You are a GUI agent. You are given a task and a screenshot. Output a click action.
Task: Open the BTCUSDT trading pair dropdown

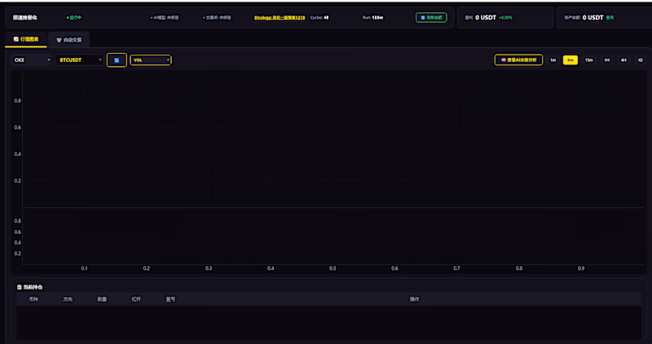click(80, 60)
